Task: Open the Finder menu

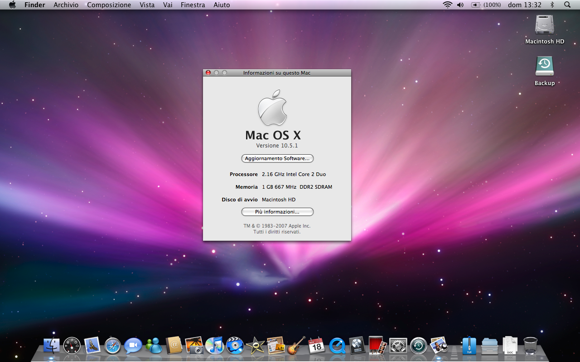Action: pos(35,5)
